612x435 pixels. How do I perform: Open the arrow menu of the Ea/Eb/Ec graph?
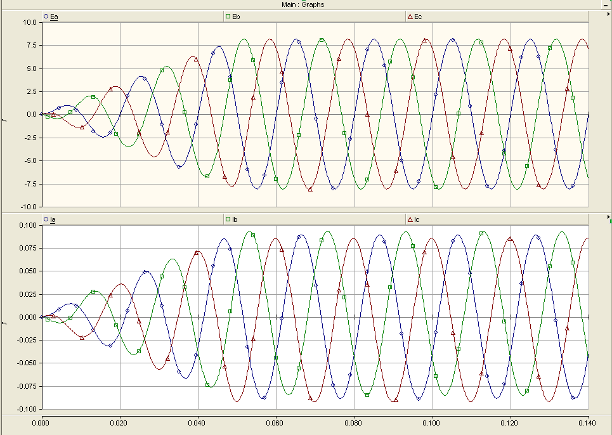coord(608,14)
